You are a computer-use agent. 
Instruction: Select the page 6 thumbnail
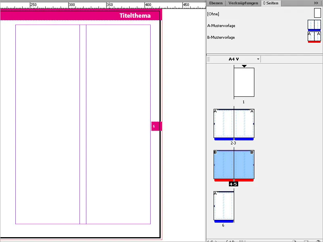pyautogui.click(x=223, y=206)
